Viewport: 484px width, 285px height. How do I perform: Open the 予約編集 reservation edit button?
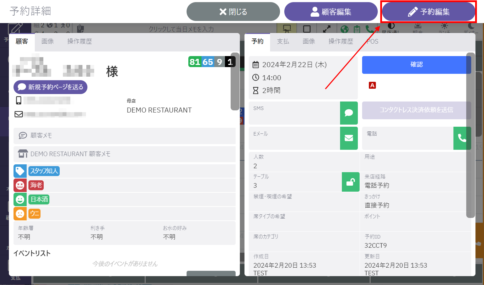coord(429,12)
